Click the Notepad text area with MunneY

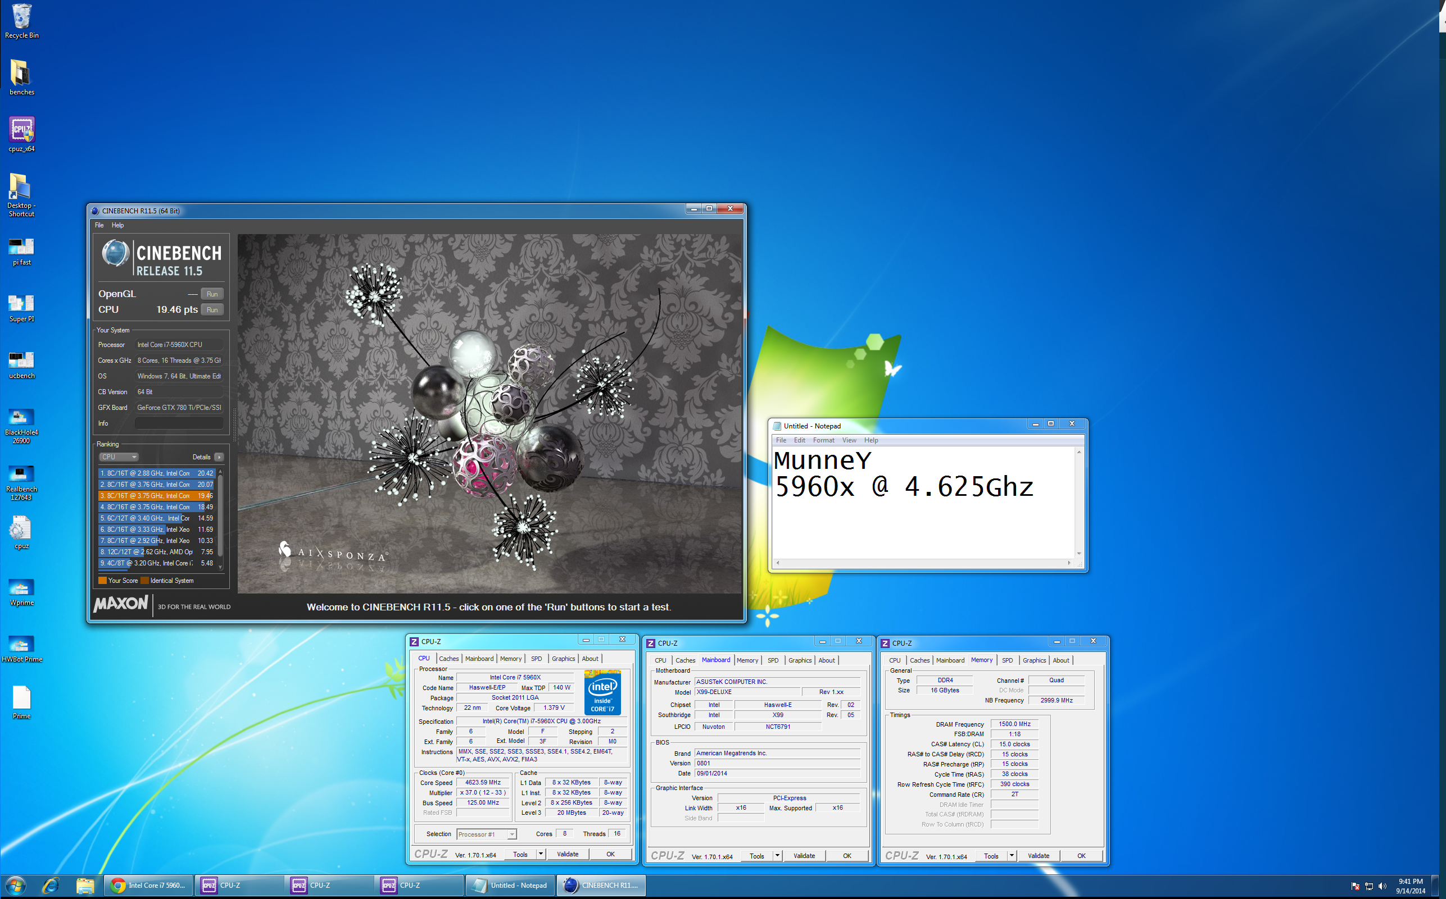tap(923, 503)
